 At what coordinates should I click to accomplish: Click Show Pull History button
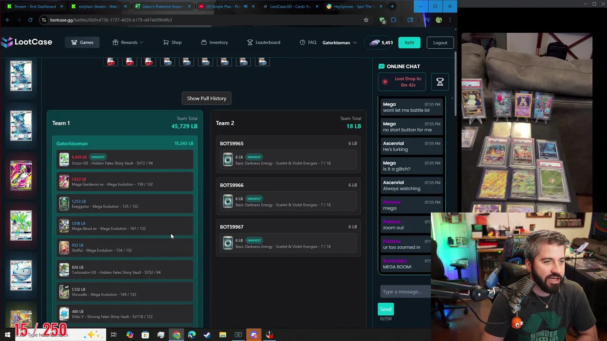(206, 98)
